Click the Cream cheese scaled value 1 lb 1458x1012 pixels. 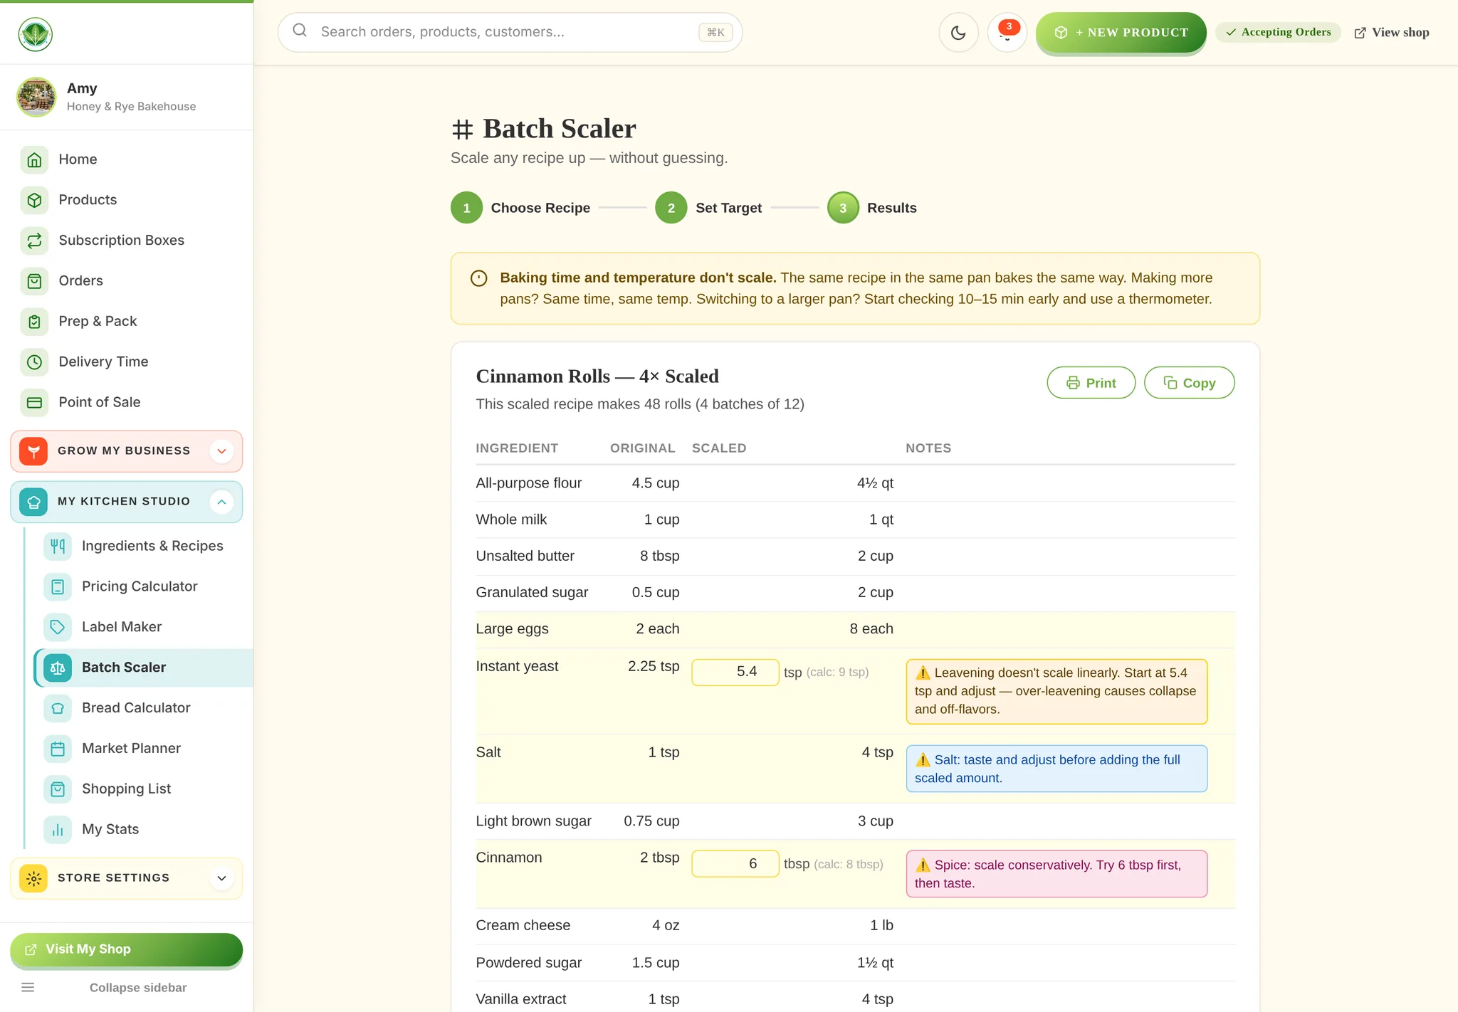pyautogui.click(x=881, y=925)
